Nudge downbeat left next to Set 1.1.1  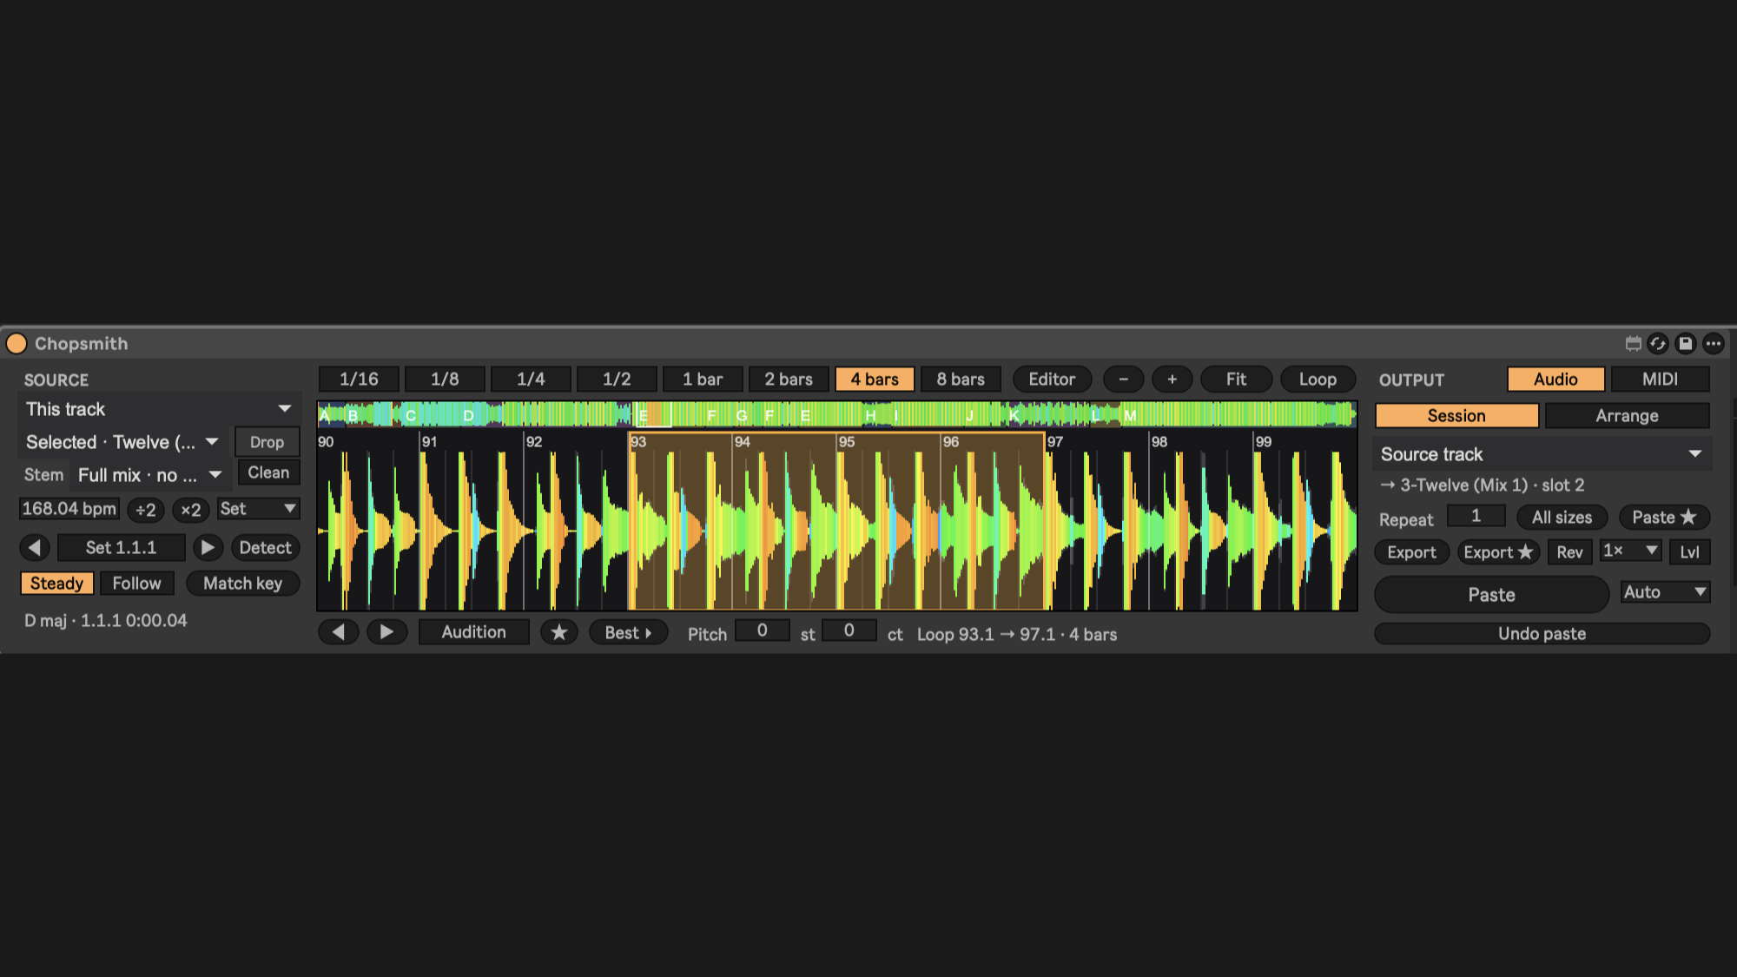coord(35,548)
